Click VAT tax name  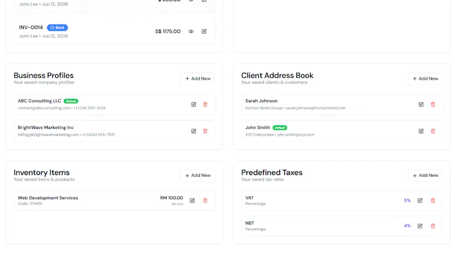[250, 198]
